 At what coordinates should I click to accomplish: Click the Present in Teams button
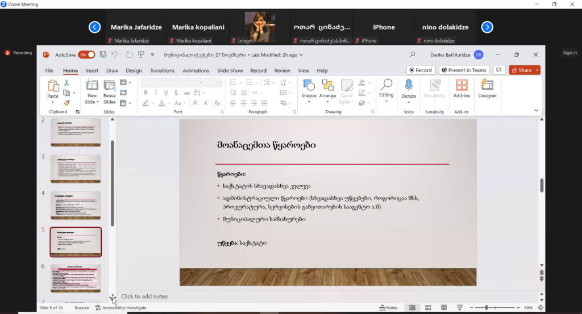click(463, 70)
